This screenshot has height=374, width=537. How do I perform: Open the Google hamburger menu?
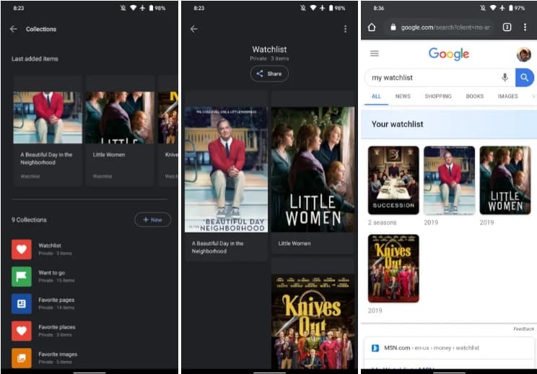coord(375,53)
